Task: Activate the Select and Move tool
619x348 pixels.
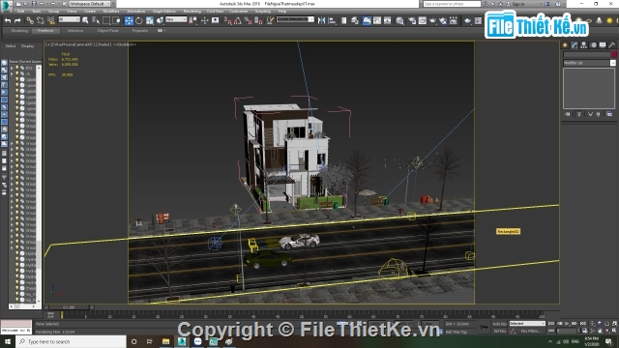Action: [129, 20]
